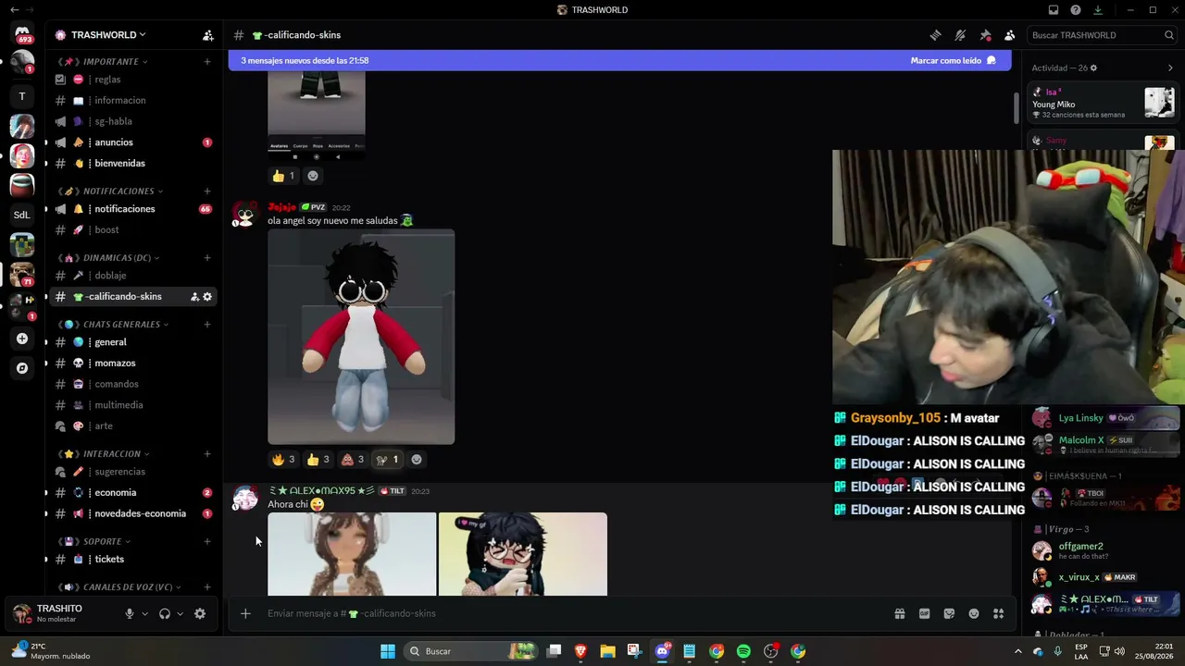Viewport: 1185px width, 666px height.
Task: Open the Discord inbox
Action: 1054,10
